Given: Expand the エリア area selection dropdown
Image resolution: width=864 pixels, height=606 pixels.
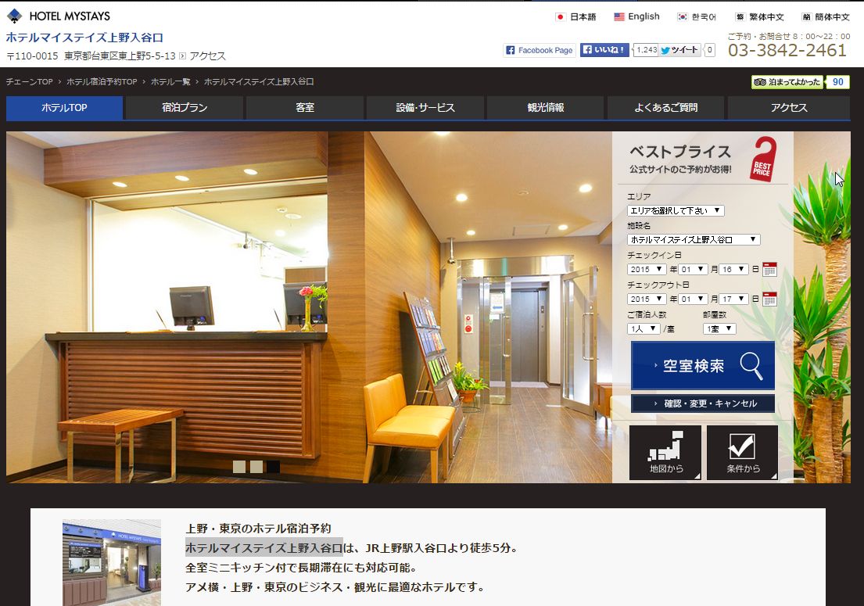Looking at the screenshot, I should point(676,210).
